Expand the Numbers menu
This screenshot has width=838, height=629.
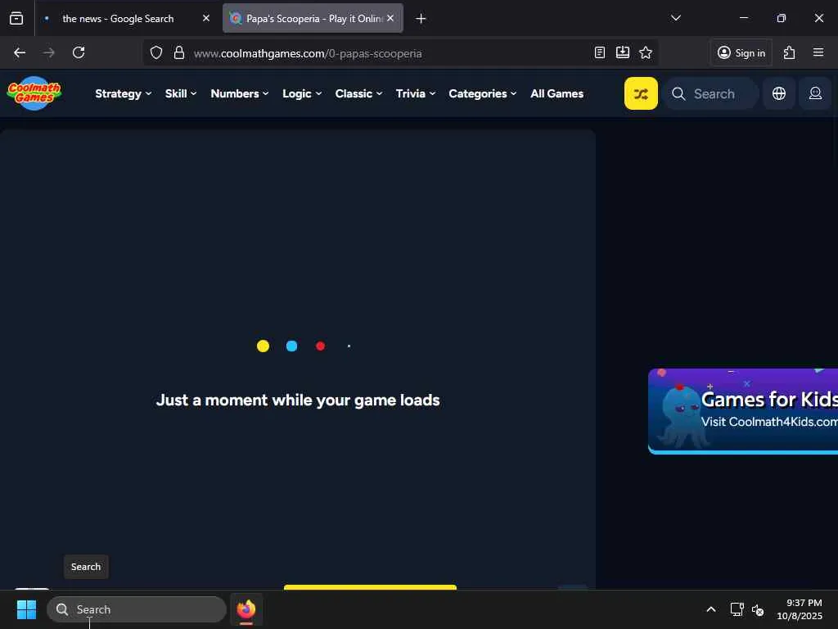click(x=240, y=93)
